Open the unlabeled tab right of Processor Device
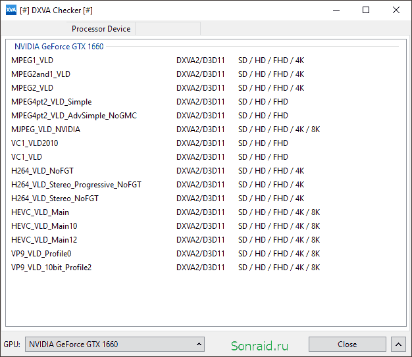 168,29
